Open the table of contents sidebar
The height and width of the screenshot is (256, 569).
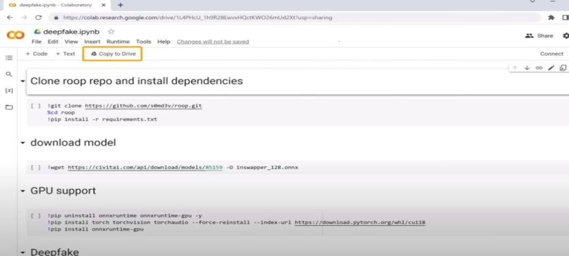pyautogui.click(x=9, y=58)
